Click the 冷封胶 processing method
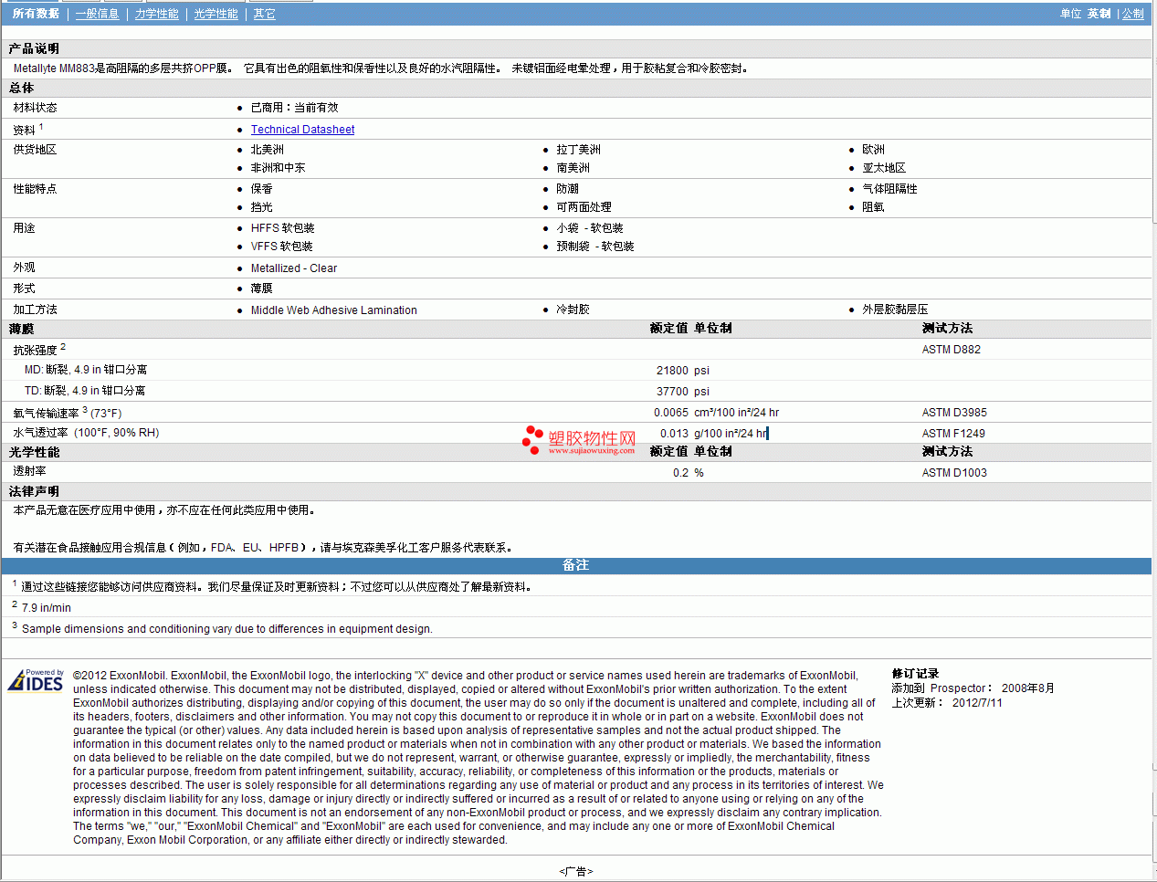Screen dimensions: 1157x882 (x=573, y=310)
